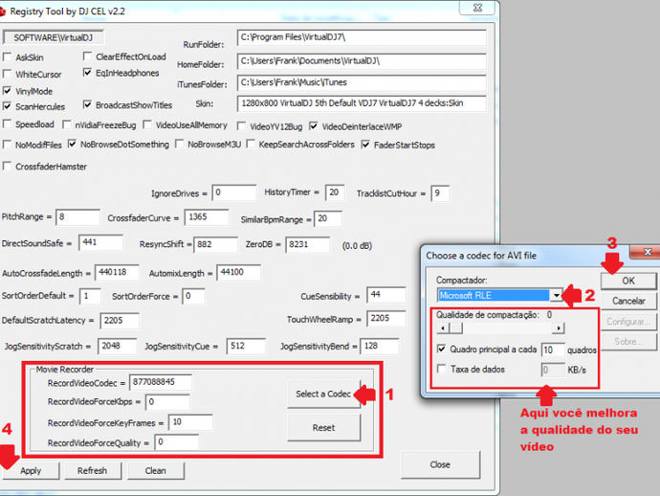Check the NoBrowseM3U option
The width and height of the screenshot is (660, 496).
[179, 145]
